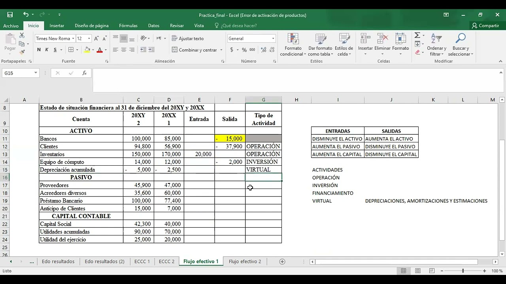Image resolution: width=506 pixels, height=284 pixels.
Task: Open the Archivo tab
Action: pos(11,26)
